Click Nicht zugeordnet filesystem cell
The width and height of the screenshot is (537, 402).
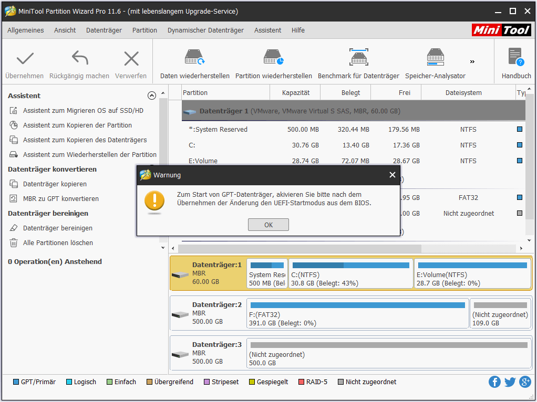(469, 214)
